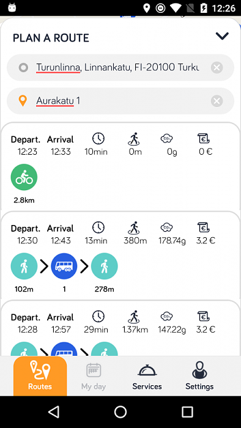Screen dimensions: 241x428
Task: Tap the 278m walking segment icon
Action: pyautogui.click(x=104, y=266)
